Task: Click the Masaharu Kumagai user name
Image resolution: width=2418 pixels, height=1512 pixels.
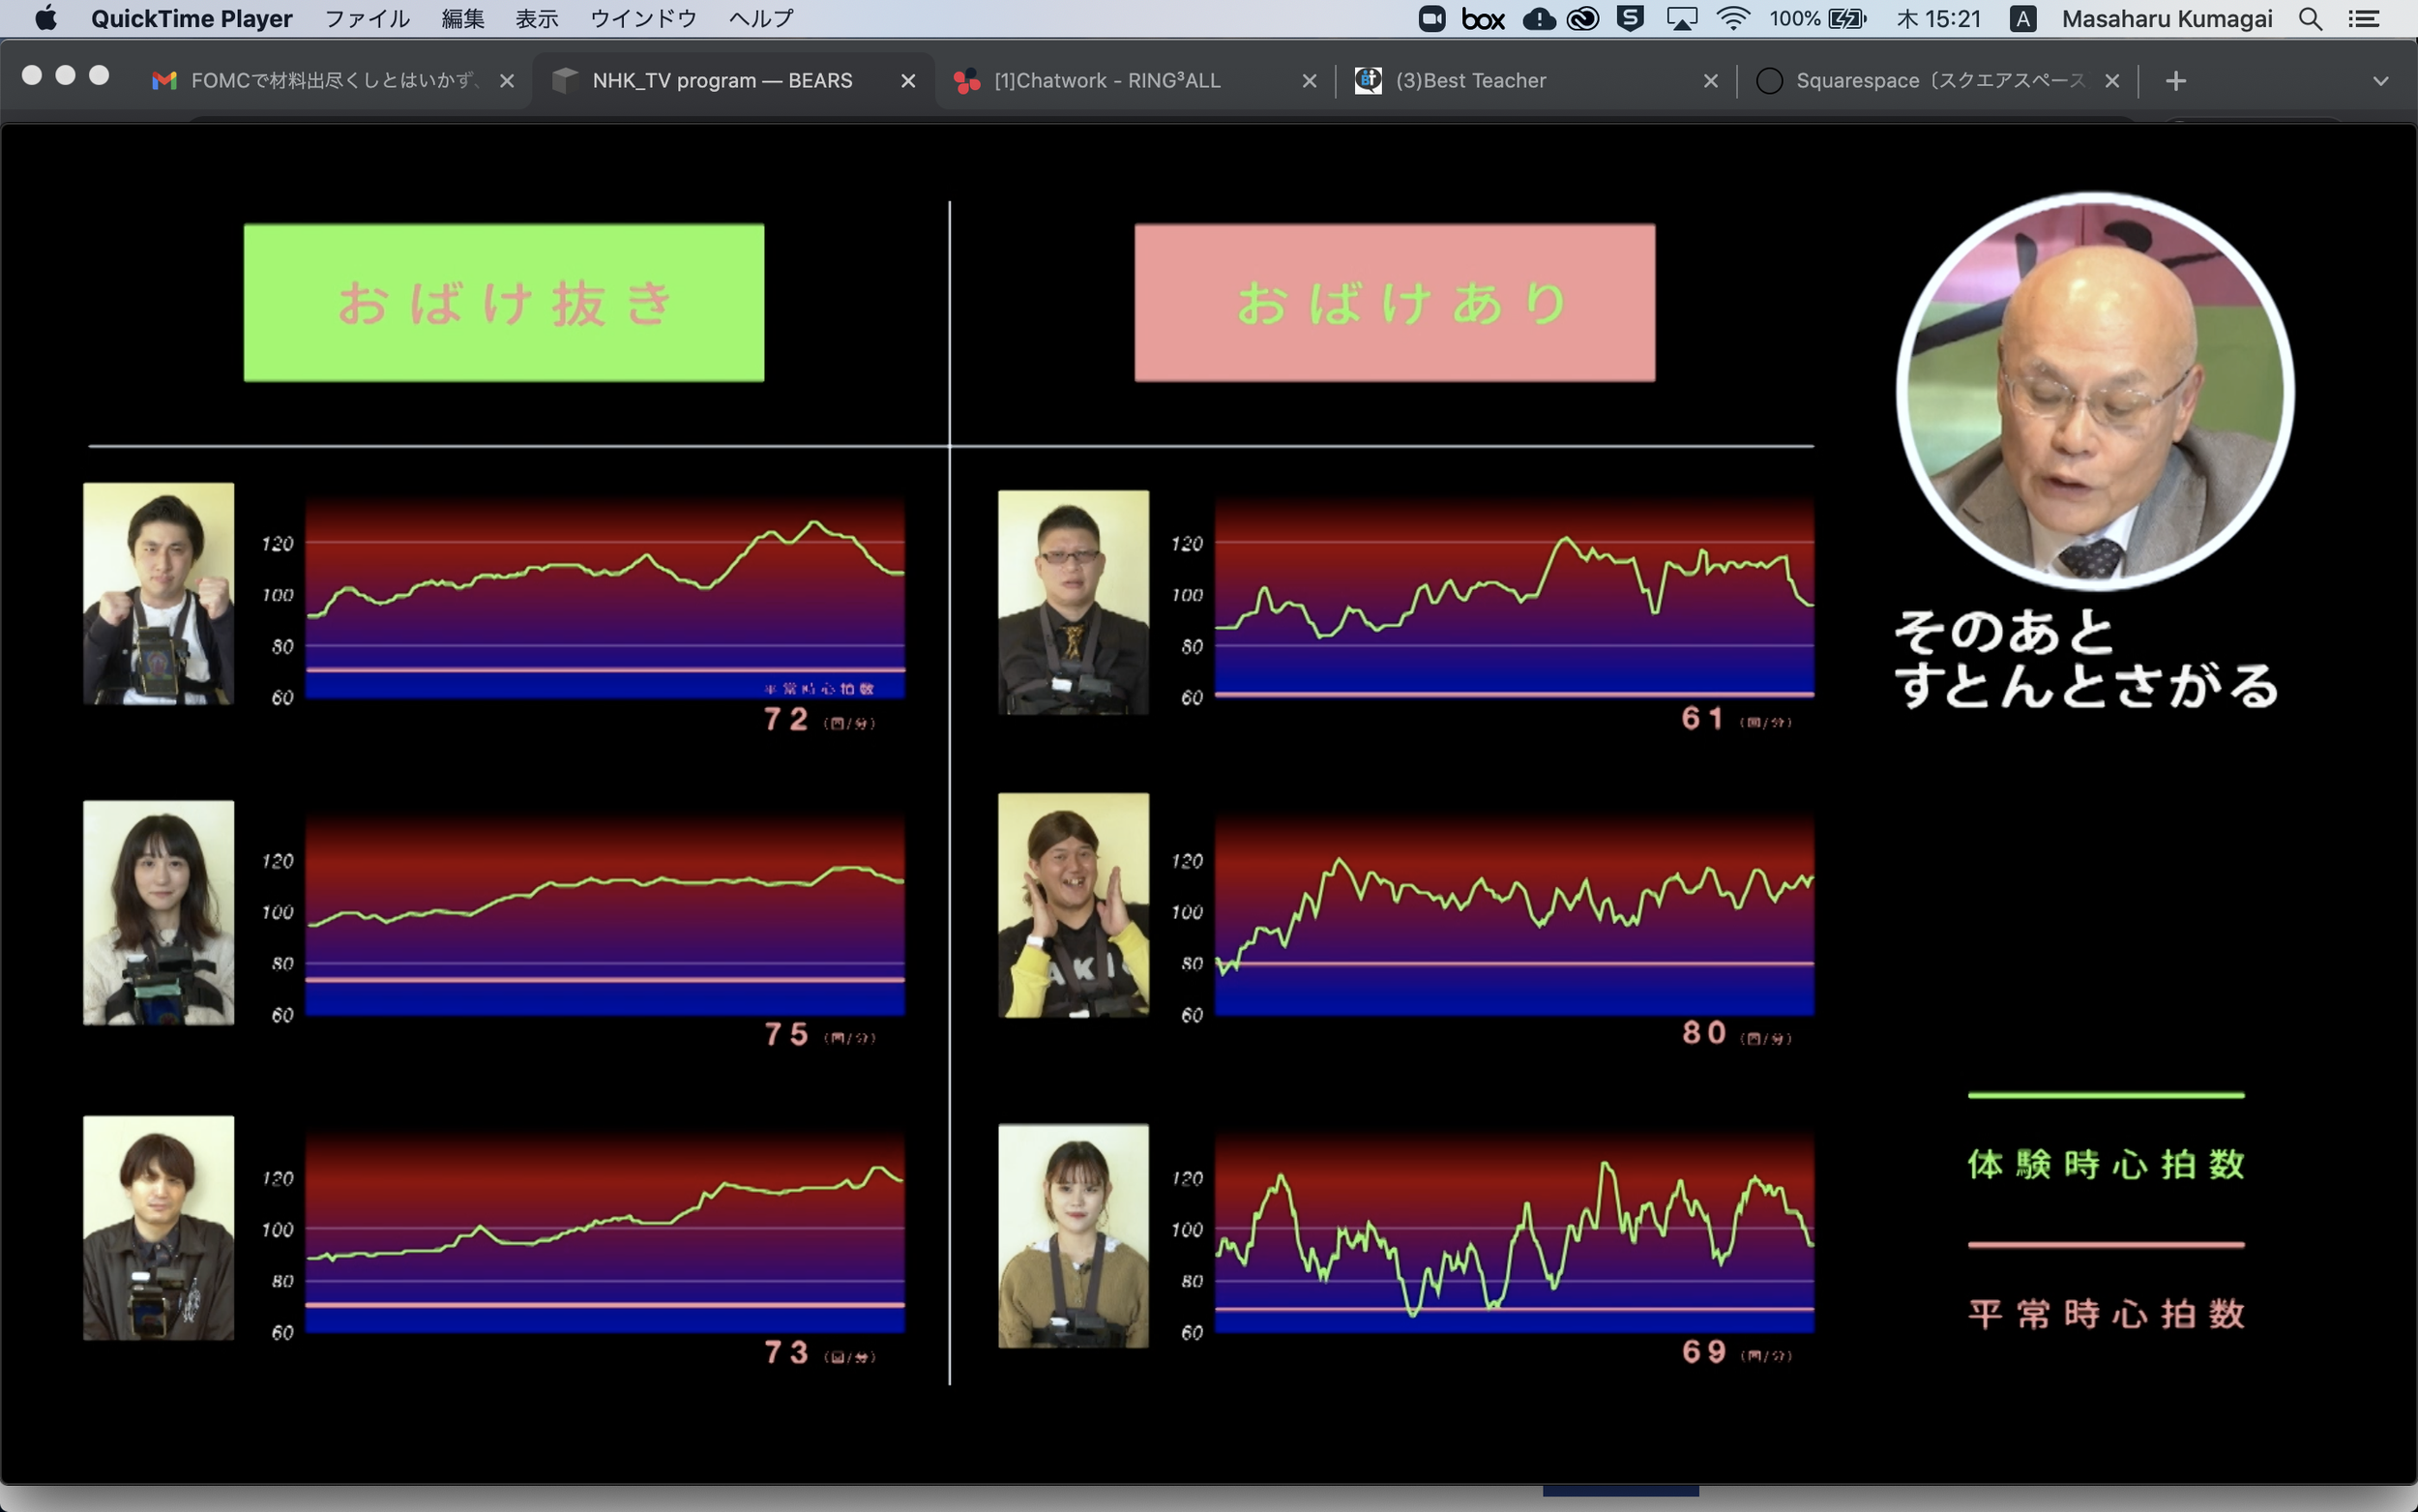Action: (x=2167, y=19)
